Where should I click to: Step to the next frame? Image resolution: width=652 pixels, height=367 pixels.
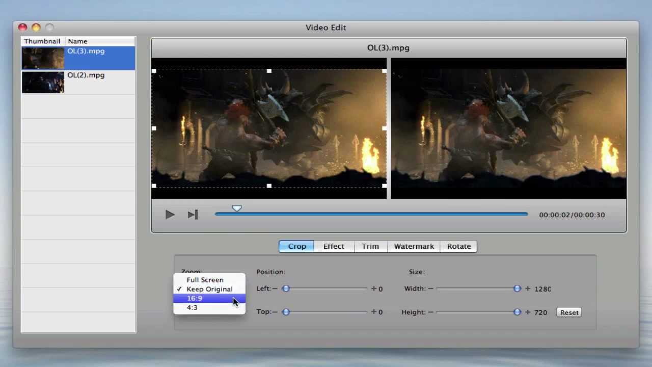pos(193,215)
